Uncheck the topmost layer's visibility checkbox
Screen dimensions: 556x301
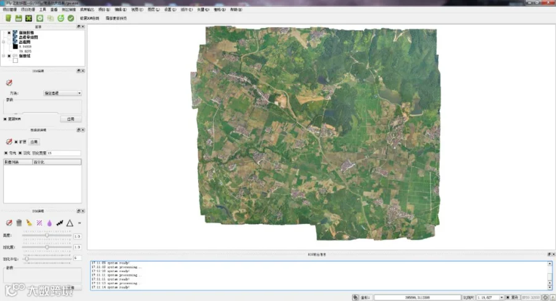pos(9,33)
